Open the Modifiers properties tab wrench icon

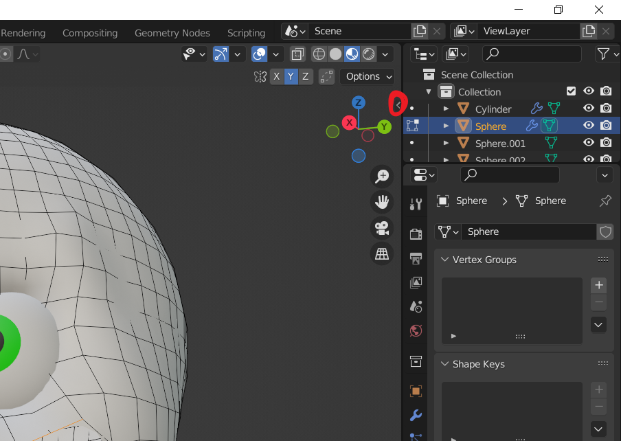[x=416, y=416]
